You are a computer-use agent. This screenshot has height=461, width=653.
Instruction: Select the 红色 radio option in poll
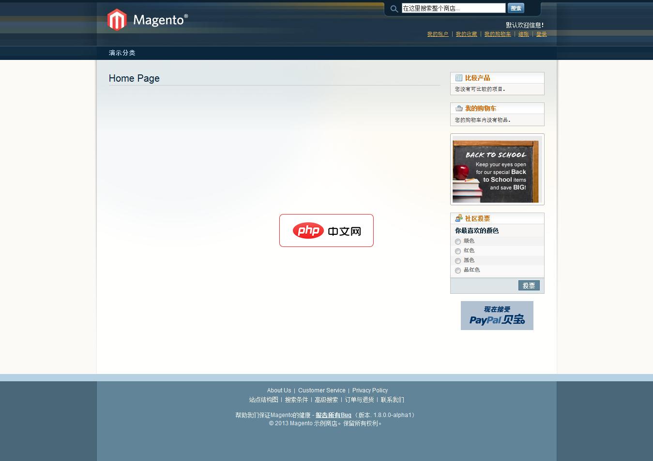click(x=458, y=251)
